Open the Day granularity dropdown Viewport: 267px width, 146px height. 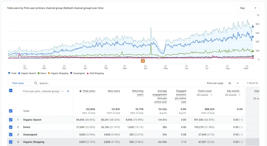tap(248, 8)
